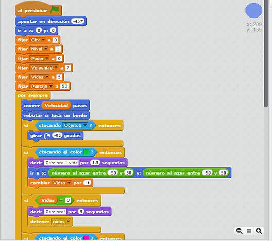The image size is (272, 241).
Task: Click the 'al presionar' hat block label
Action: [32, 11]
